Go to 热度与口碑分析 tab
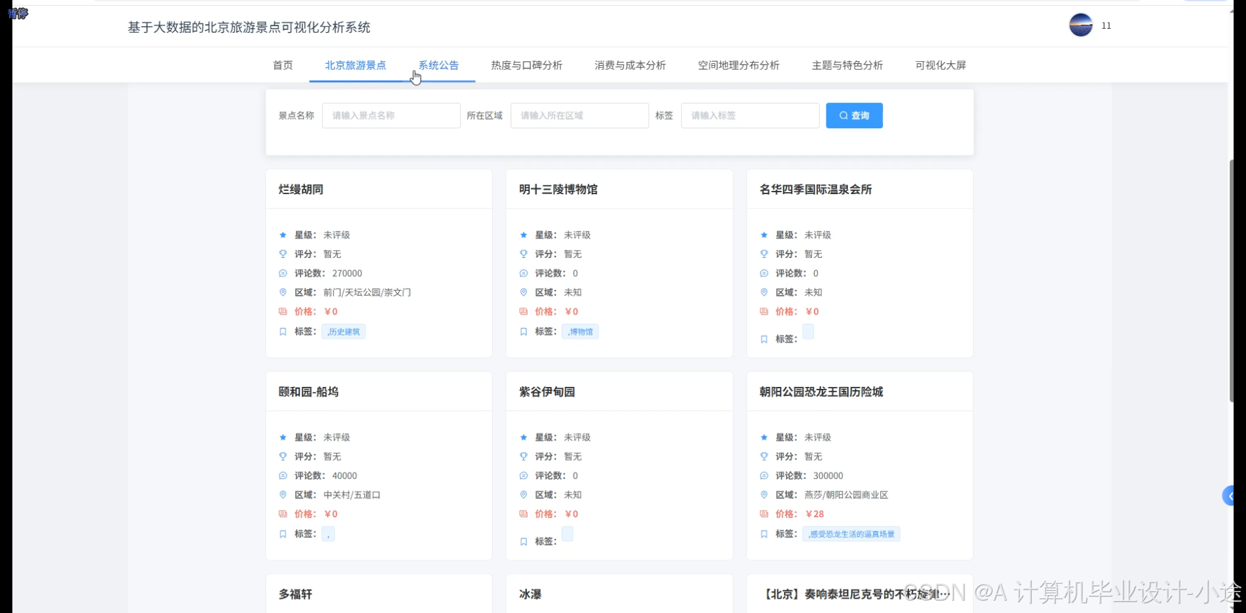The width and height of the screenshot is (1246, 613). click(527, 65)
